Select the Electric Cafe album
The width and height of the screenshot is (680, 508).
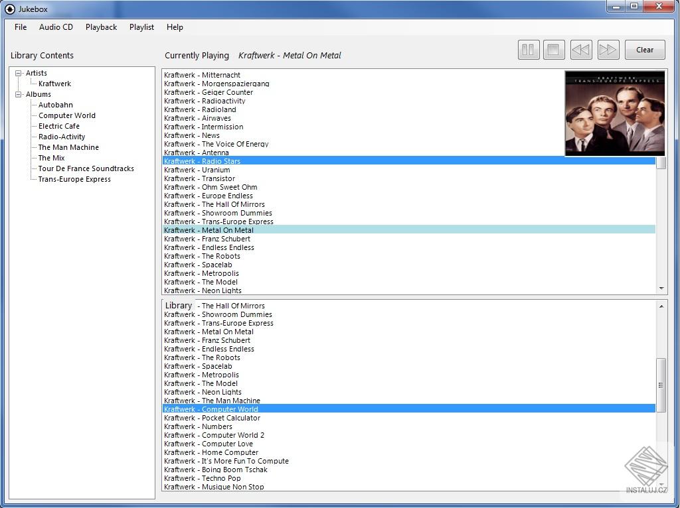click(59, 126)
